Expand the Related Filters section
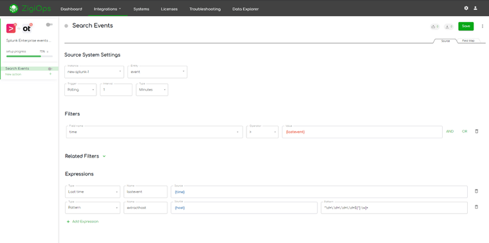489x243 pixels. (104, 156)
